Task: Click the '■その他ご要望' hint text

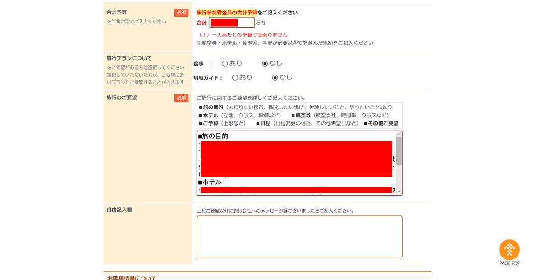Action: click(381, 123)
